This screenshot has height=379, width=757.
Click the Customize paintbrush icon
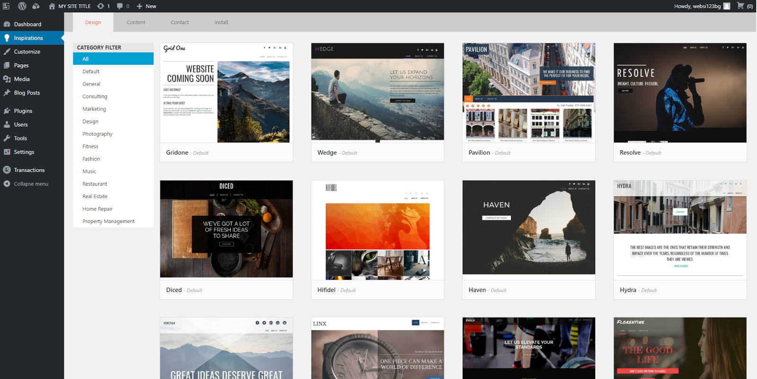coord(7,52)
